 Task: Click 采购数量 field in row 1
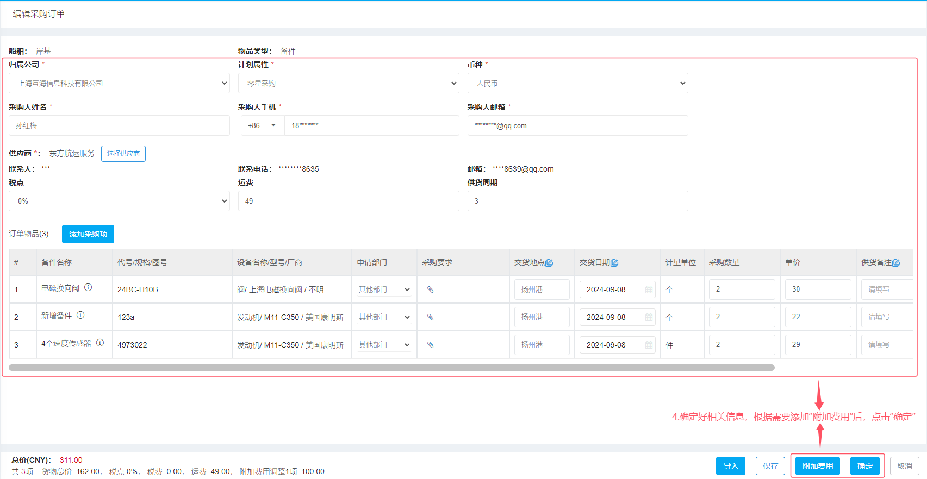click(x=742, y=289)
